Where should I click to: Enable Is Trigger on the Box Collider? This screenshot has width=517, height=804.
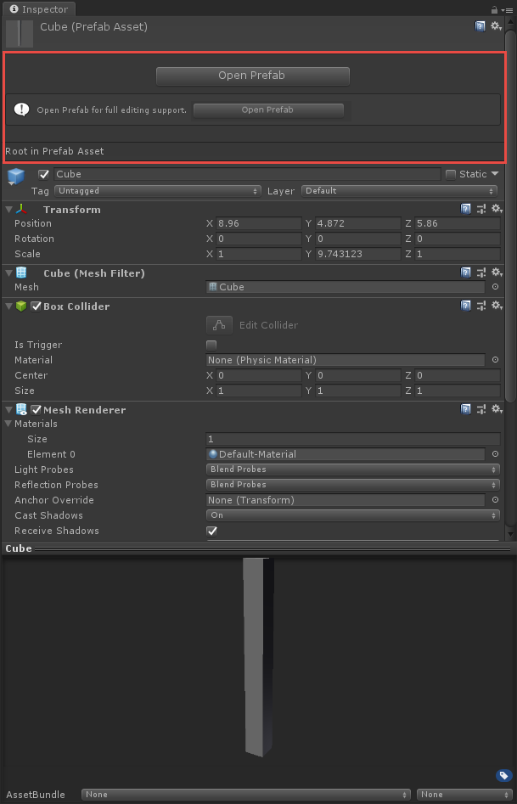point(210,345)
